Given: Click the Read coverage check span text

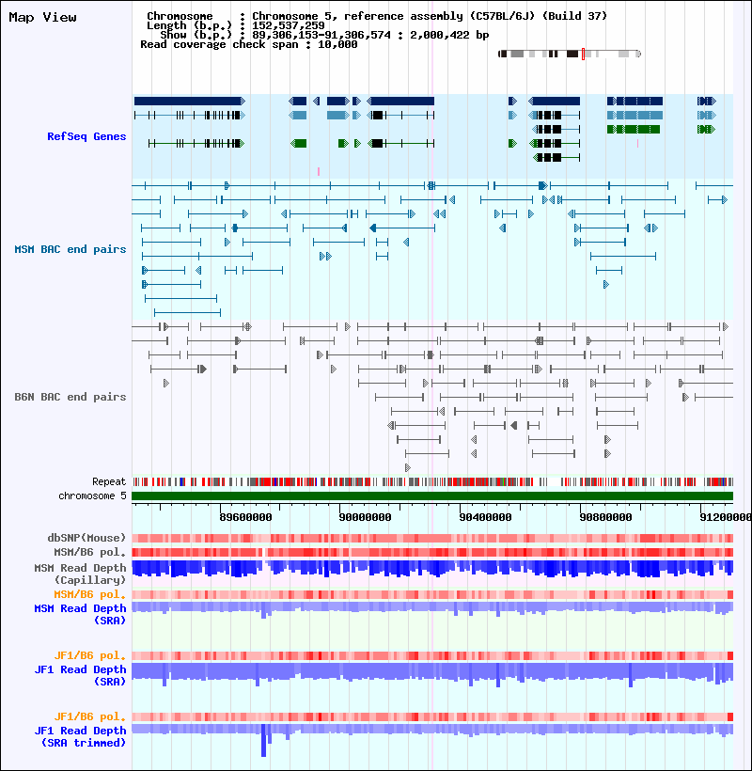Looking at the screenshot, I should click(x=249, y=44).
